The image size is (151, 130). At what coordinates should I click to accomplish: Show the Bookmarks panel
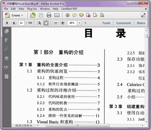(7, 40)
